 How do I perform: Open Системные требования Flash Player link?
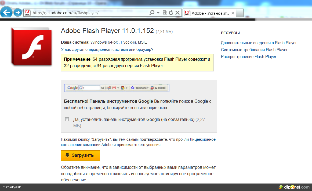(254, 50)
